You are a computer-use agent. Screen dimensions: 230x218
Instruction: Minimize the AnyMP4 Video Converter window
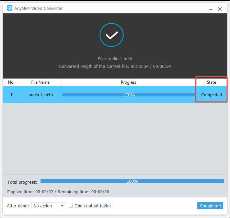click(x=211, y=9)
